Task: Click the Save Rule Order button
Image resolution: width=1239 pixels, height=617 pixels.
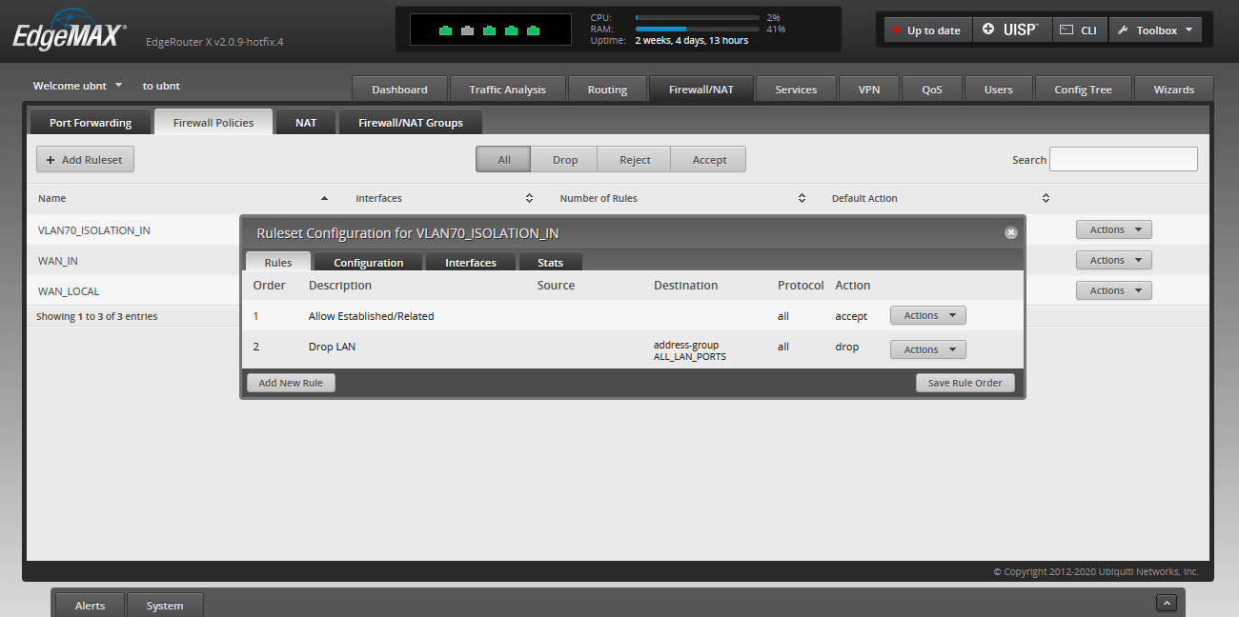Action: coord(965,383)
